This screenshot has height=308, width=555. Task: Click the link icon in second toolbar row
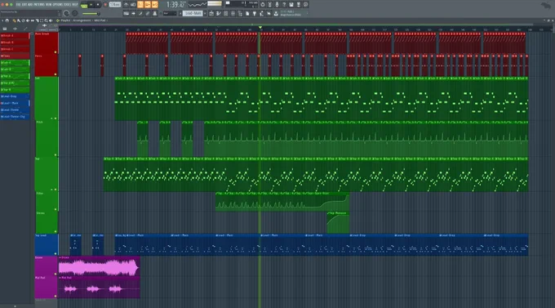147,13
